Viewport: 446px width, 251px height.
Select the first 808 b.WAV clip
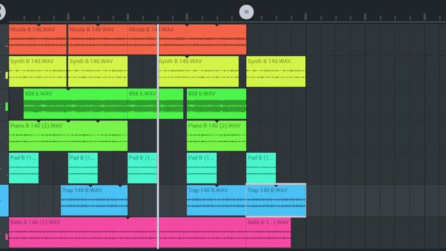click(76, 104)
